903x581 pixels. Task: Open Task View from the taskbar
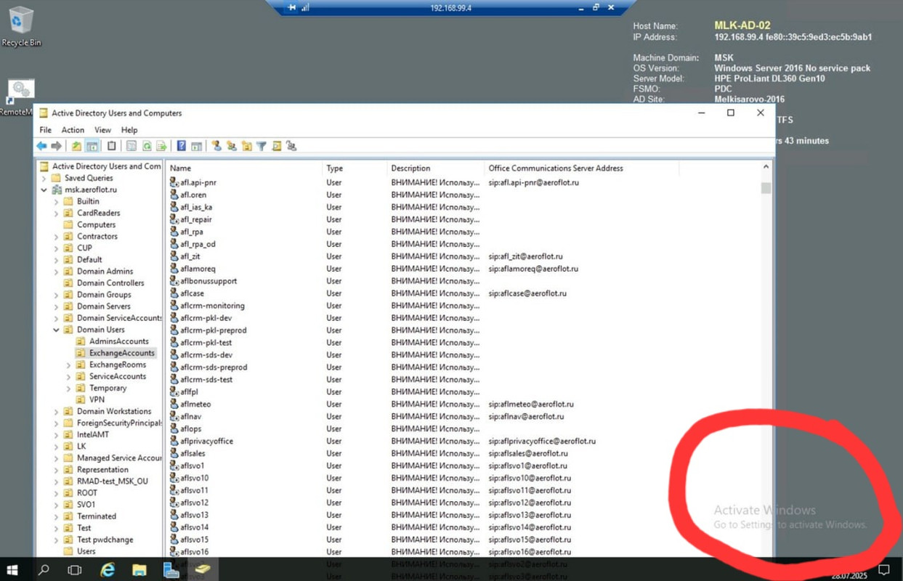75,570
